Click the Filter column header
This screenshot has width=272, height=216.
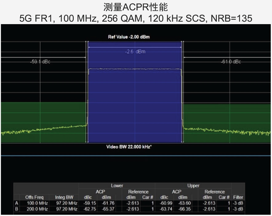[238, 198]
